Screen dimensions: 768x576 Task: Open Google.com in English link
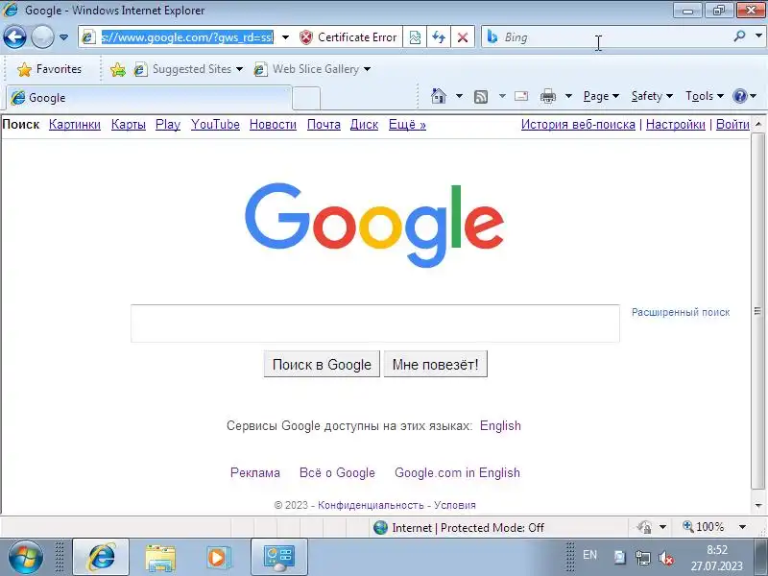(x=457, y=472)
